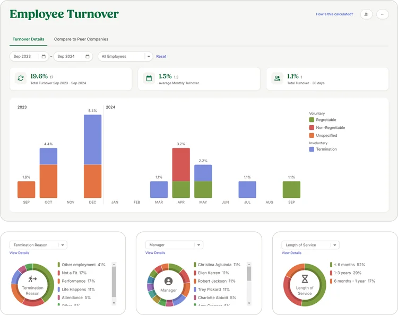Click the Total Turnover refresh arrows icon
398x315 pixels.
click(x=21, y=78)
